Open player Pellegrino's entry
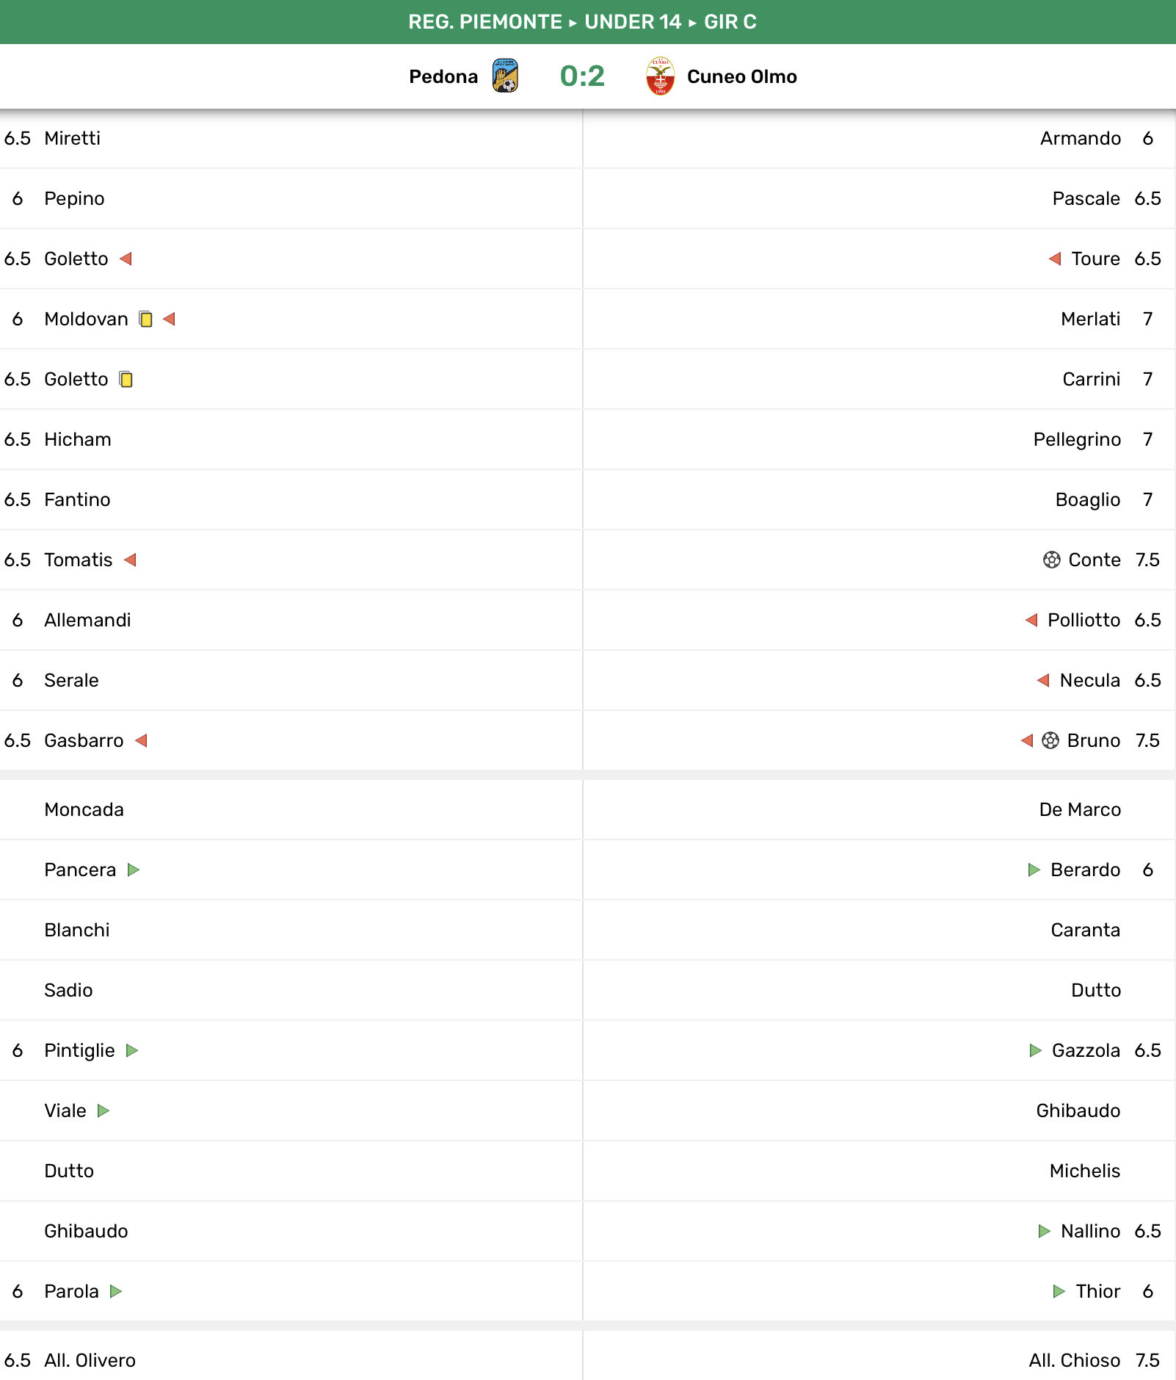The width and height of the screenshot is (1176, 1380). [1076, 439]
